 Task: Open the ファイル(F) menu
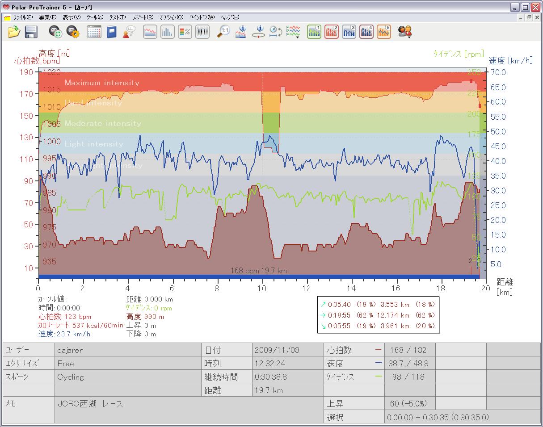pos(23,17)
